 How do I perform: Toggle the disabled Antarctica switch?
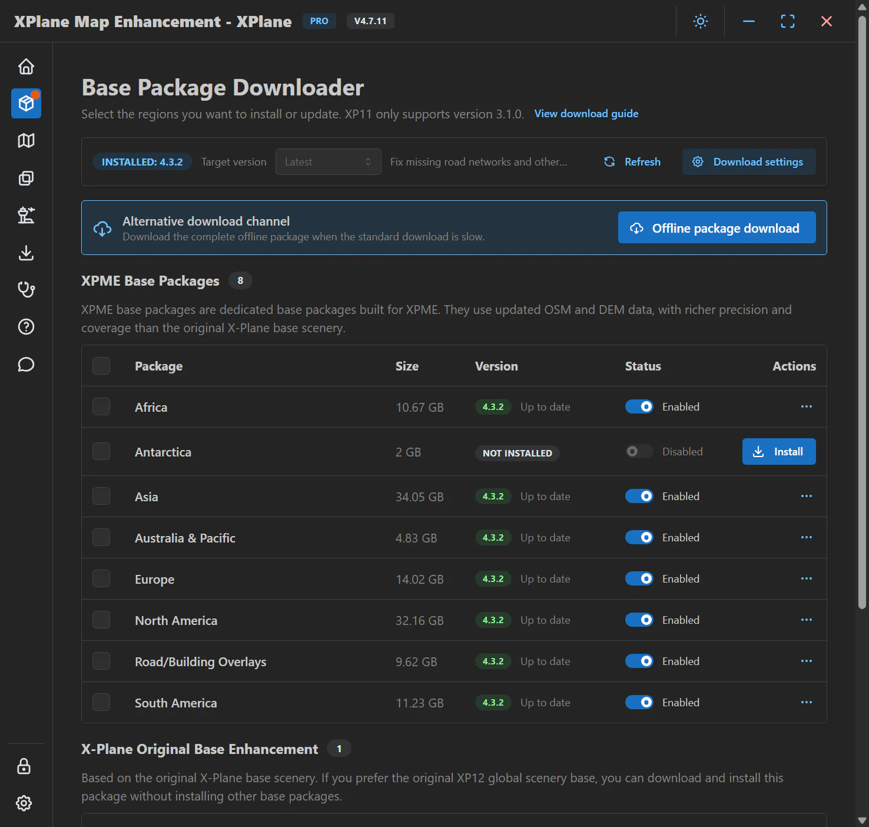pyautogui.click(x=639, y=451)
